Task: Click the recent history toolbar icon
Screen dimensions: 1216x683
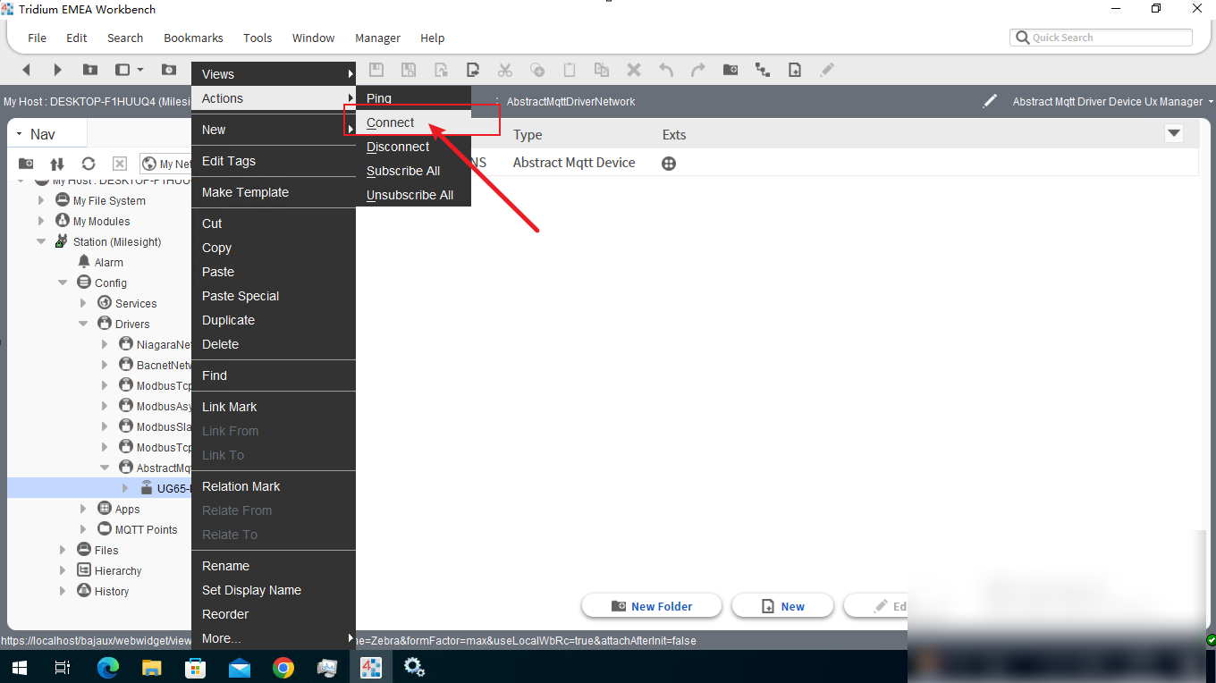Action: point(169,70)
